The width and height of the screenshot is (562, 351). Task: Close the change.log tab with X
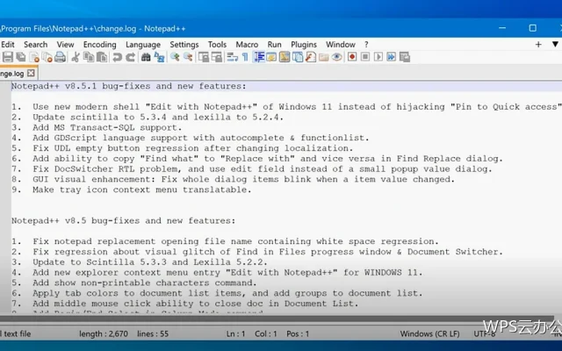pos(32,73)
